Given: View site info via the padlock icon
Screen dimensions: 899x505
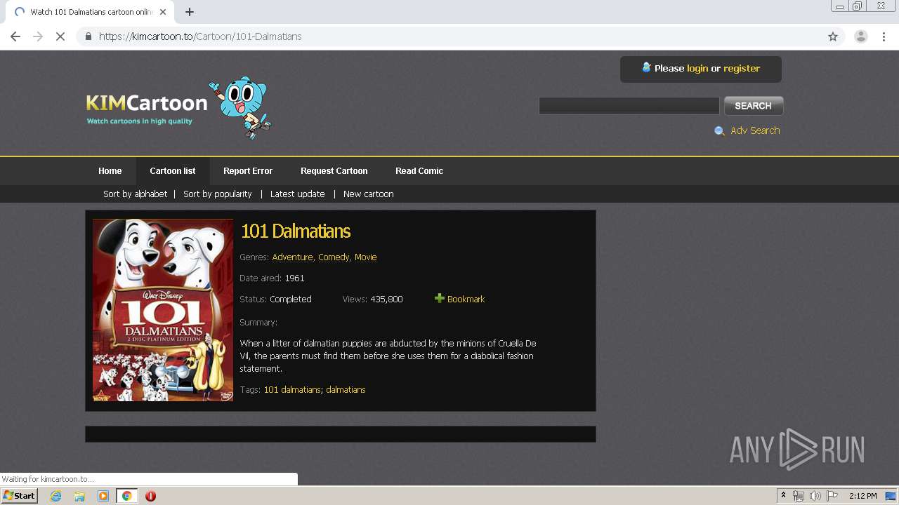Looking at the screenshot, I should pyautogui.click(x=88, y=36).
